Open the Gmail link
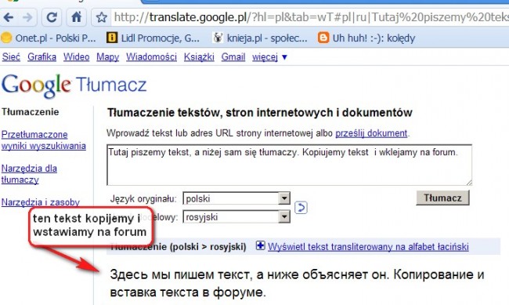The width and height of the screenshot is (509, 305). tap(233, 57)
